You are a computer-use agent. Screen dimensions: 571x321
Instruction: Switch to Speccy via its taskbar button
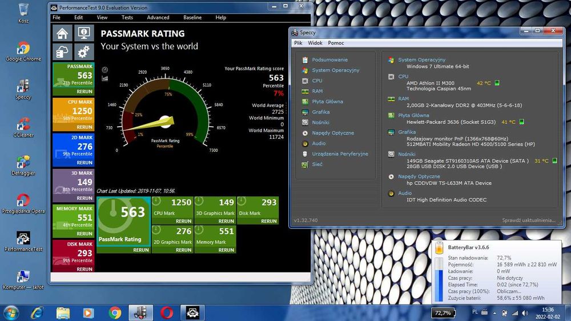pyautogui.click(x=140, y=312)
